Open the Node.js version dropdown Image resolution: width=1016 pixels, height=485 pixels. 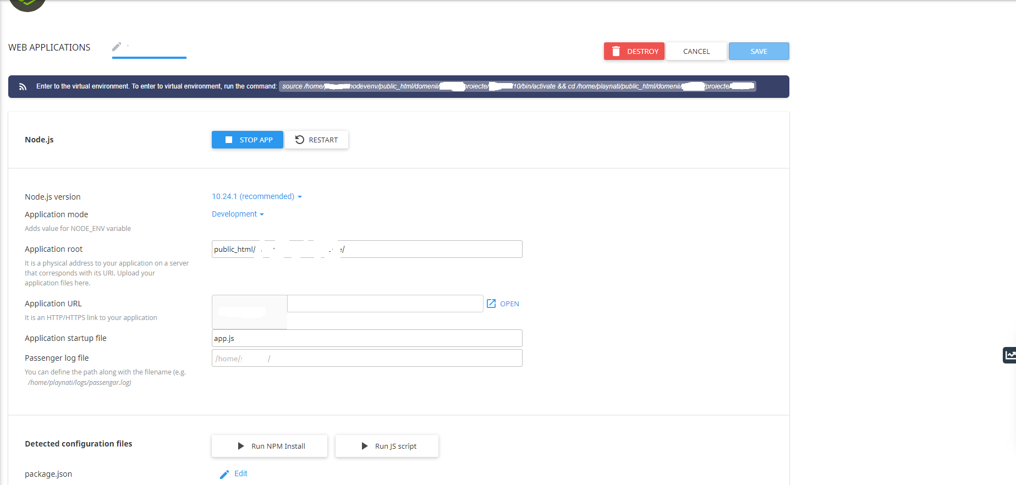257,196
